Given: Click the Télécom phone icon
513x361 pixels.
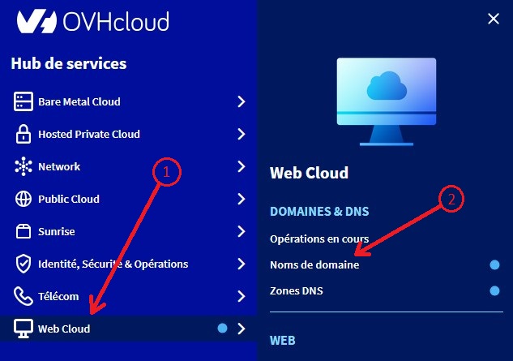Looking at the screenshot, I should [x=24, y=296].
